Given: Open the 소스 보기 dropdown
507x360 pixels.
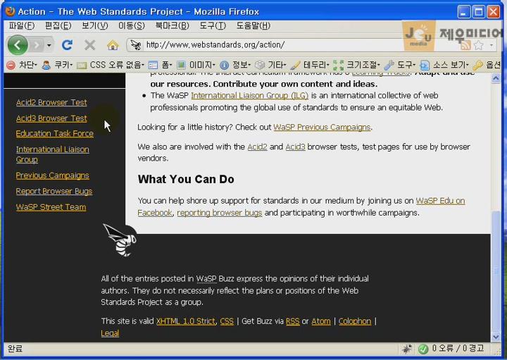Looking at the screenshot, I should pyautogui.click(x=451, y=65).
